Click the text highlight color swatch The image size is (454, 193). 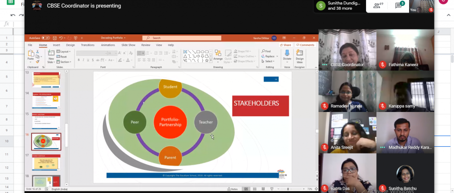[x=120, y=60]
